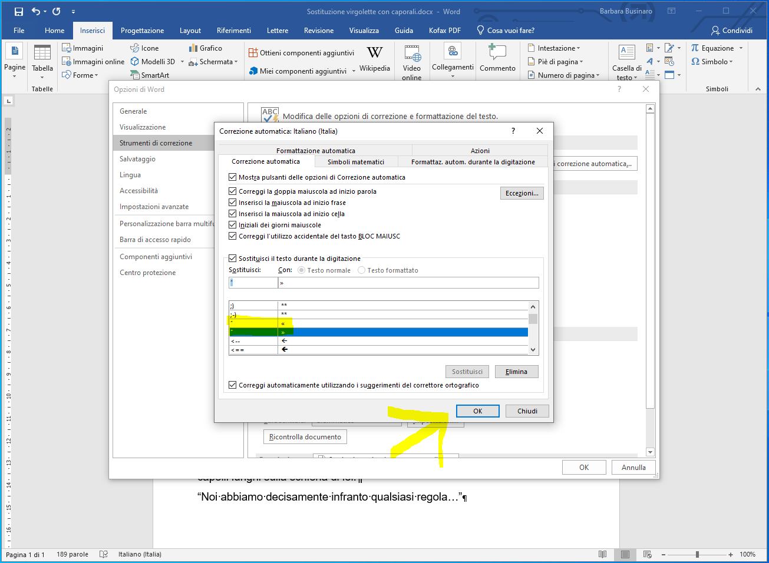Click the Immagini picture icon
This screenshot has width=769, height=563.
coord(67,48)
